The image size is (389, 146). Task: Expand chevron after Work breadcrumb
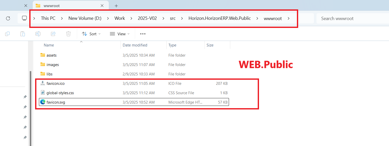coord(131,18)
